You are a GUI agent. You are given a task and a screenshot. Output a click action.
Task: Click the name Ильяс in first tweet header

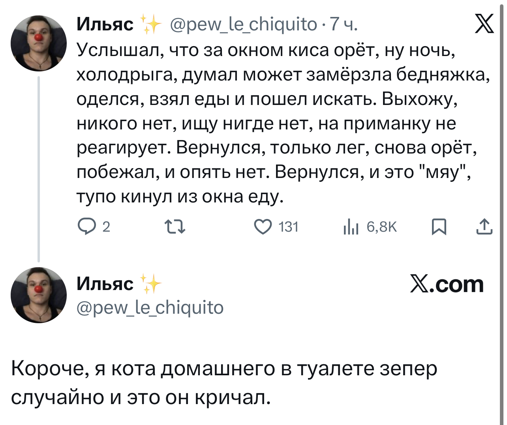(105, 24)
